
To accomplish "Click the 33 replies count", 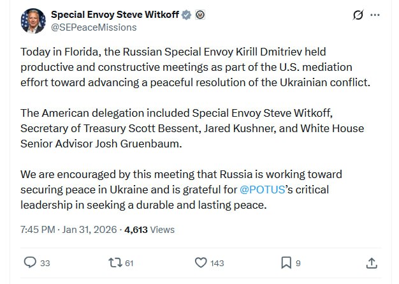I will [45, 263].
